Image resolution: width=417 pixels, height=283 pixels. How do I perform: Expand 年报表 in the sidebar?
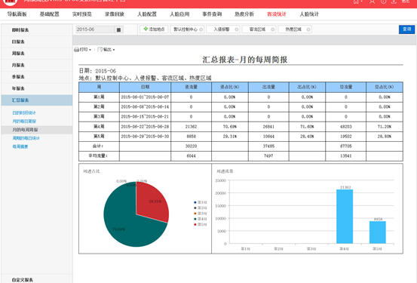(x=37, y=88)
